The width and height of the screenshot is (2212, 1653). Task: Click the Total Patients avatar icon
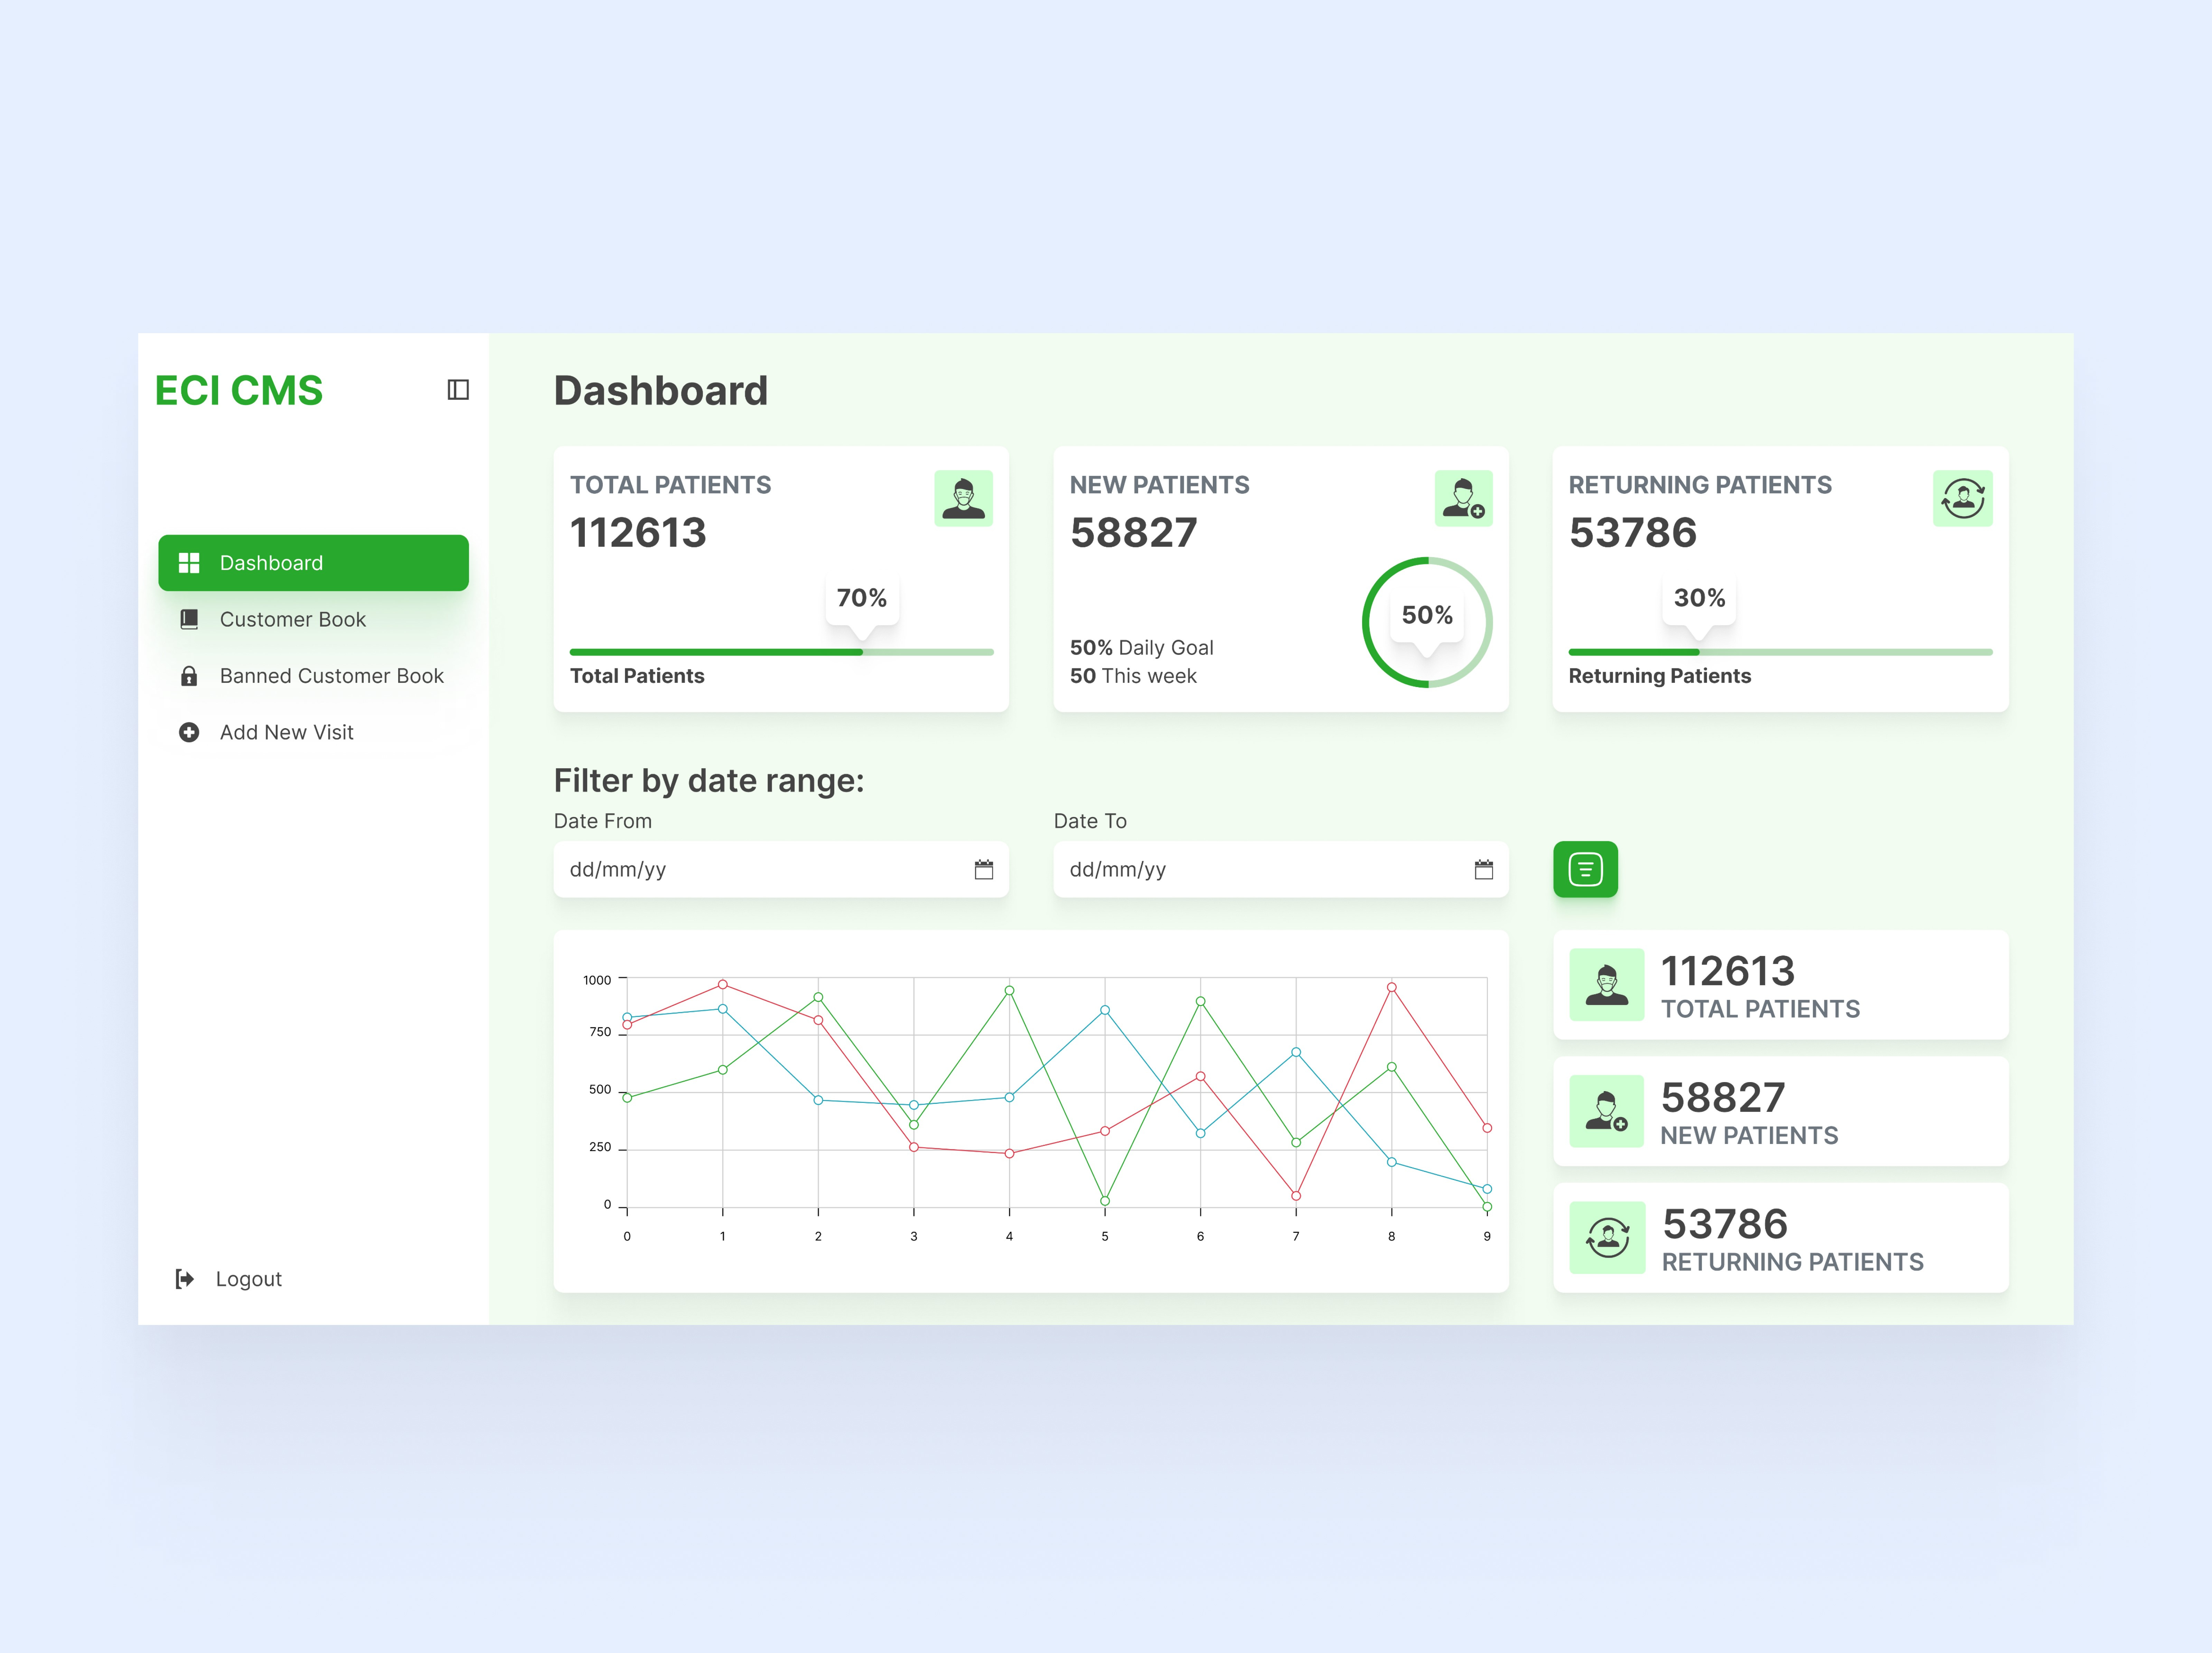(x=963, y=498)
